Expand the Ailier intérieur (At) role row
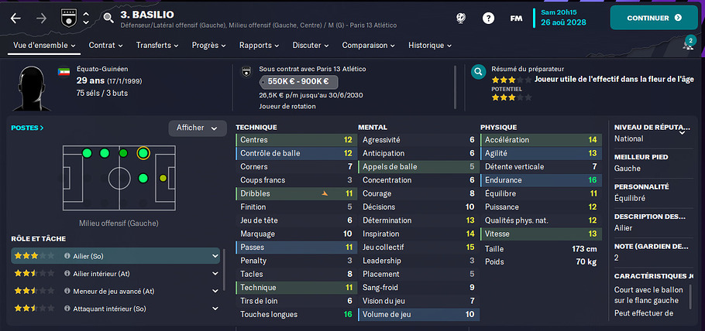 pos(215,274)
